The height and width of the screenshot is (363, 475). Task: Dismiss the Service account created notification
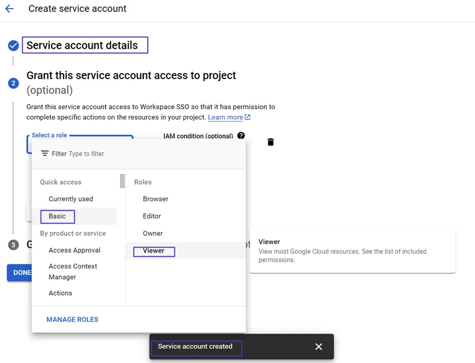318,346
